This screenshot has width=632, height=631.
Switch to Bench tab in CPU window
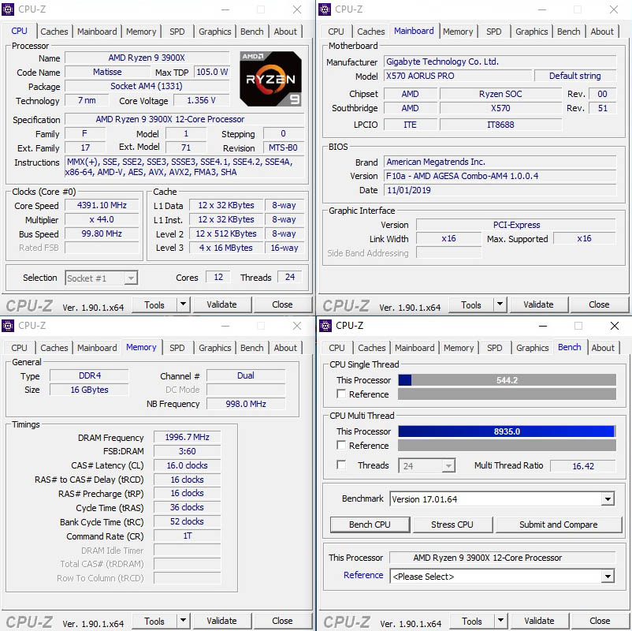252,32
